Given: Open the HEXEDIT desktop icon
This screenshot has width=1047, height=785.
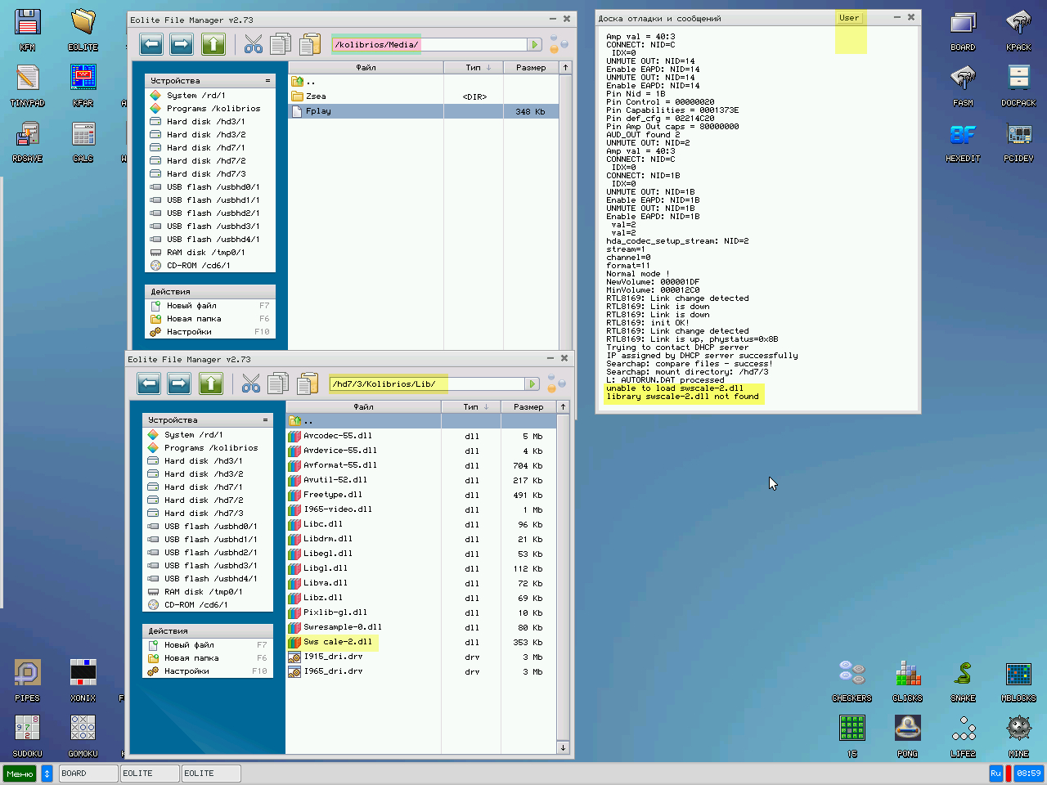Looking at the screenshot, I should (963, 135).
